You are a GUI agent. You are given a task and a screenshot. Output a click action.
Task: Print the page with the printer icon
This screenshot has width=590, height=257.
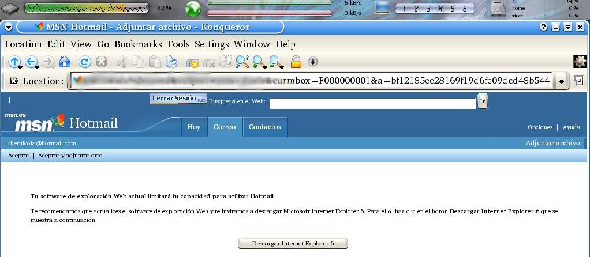pyautogui.click(x=171, y=62)
